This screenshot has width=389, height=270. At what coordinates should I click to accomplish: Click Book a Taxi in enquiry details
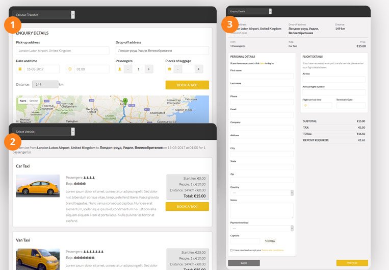187,85
